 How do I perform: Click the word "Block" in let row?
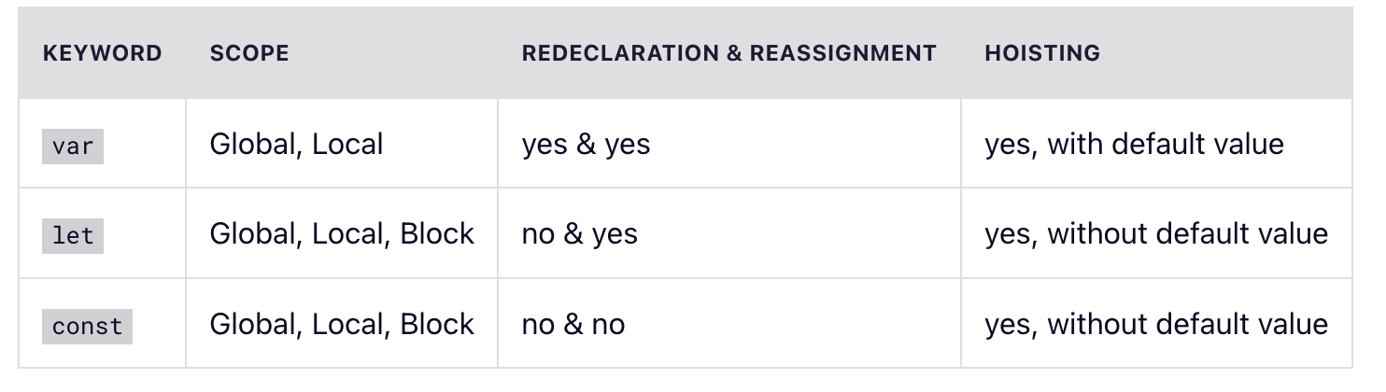[437, 234]
